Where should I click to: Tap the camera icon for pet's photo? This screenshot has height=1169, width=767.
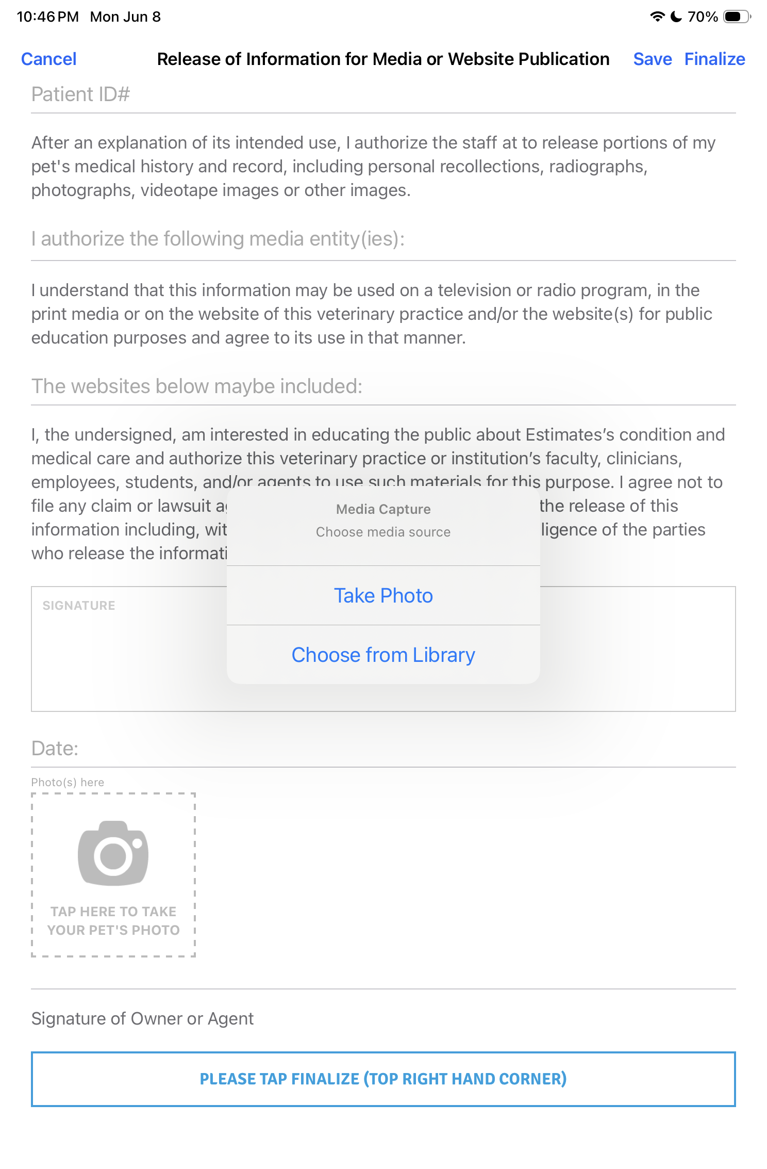113,853
